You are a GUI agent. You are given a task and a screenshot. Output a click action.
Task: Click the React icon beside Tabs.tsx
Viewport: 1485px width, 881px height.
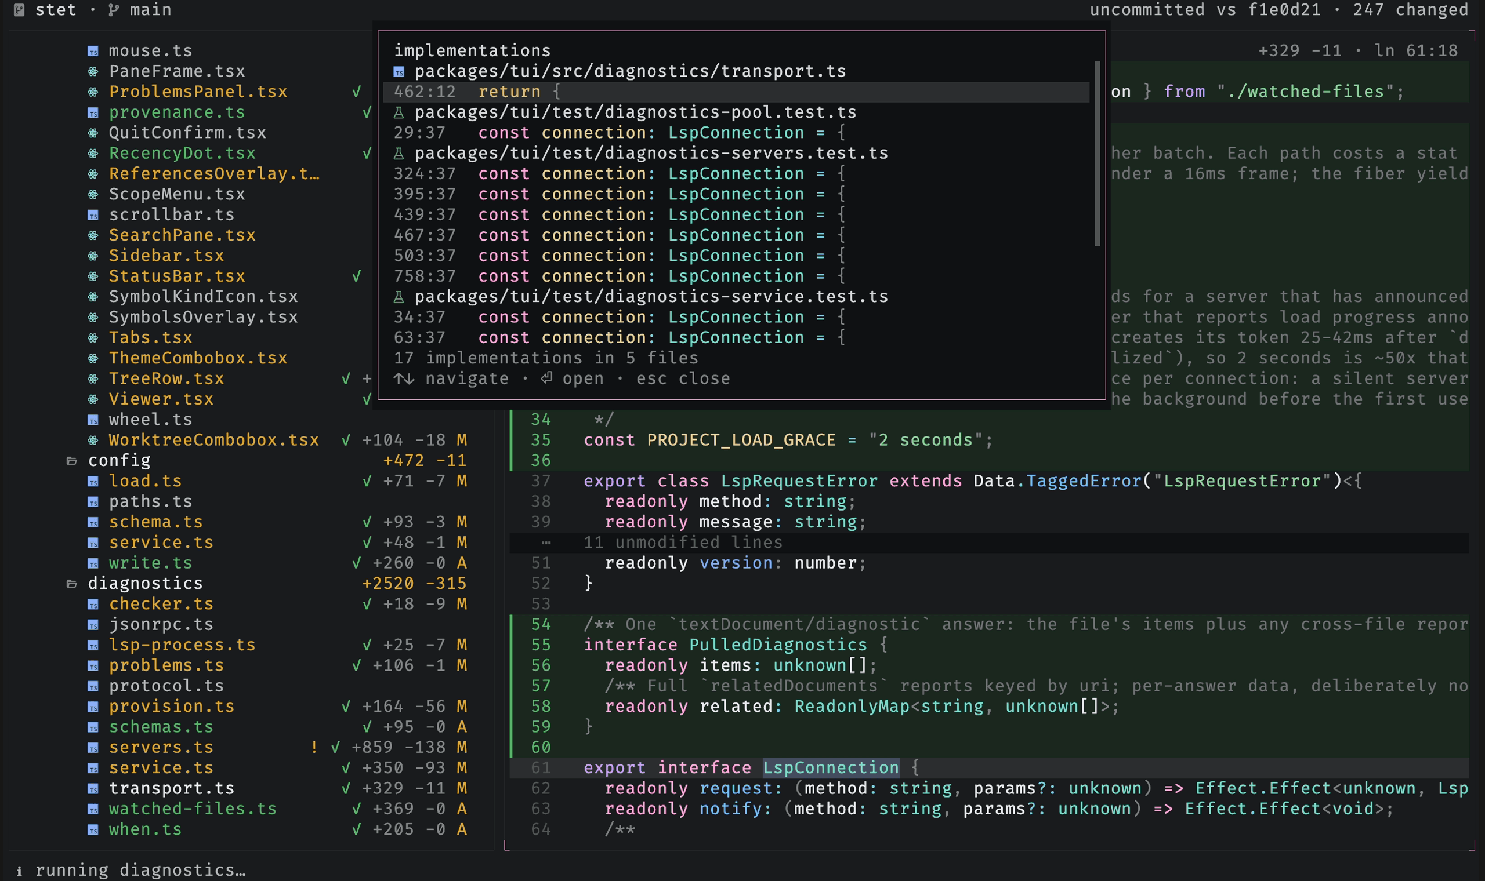pos(93,338)
